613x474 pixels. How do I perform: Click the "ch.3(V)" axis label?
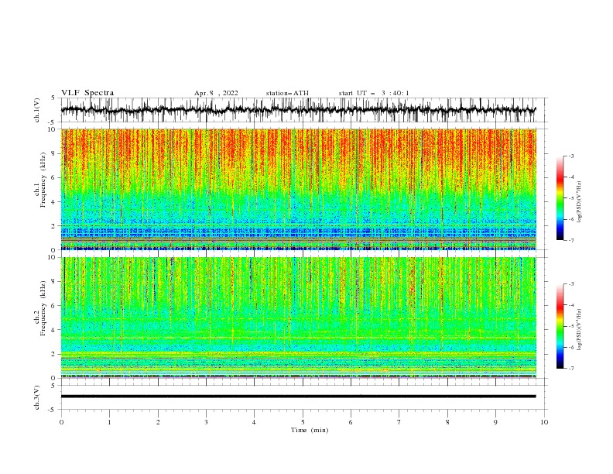37,397
